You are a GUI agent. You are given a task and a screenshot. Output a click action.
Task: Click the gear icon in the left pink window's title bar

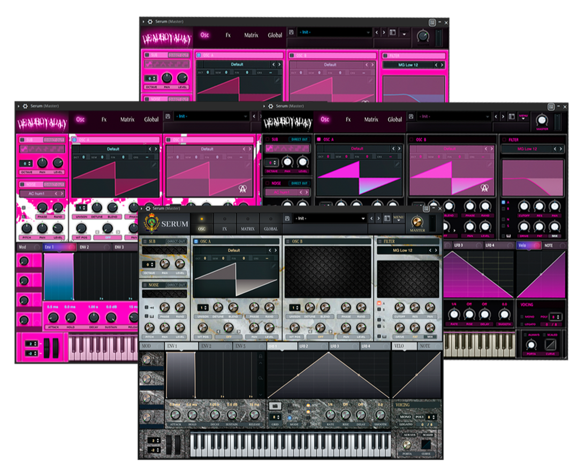26,106
